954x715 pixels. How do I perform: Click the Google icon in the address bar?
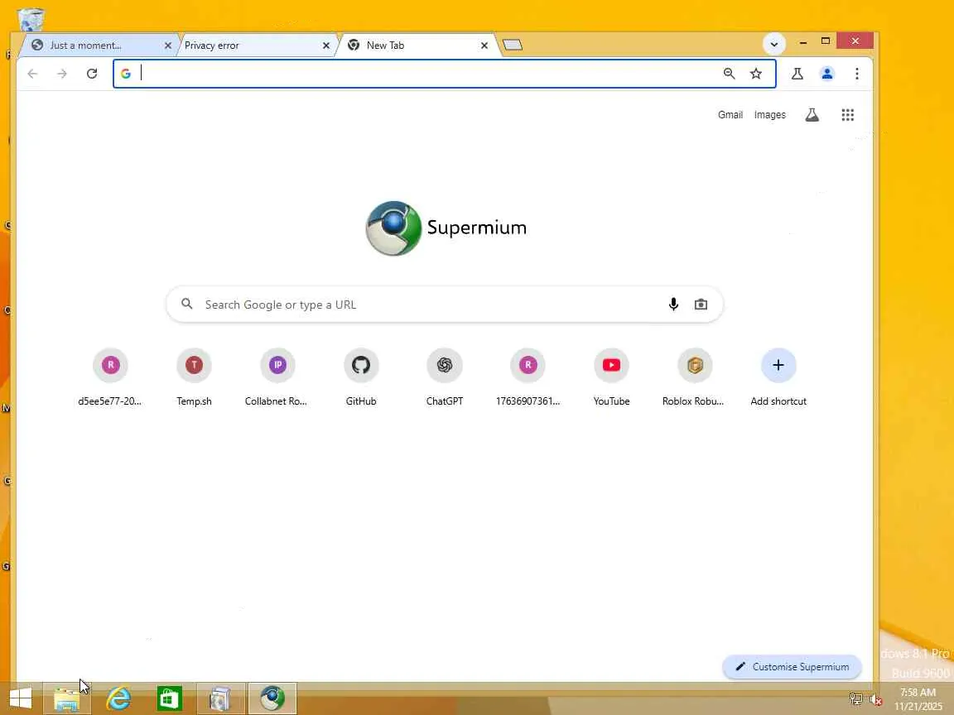coord(126,74)
